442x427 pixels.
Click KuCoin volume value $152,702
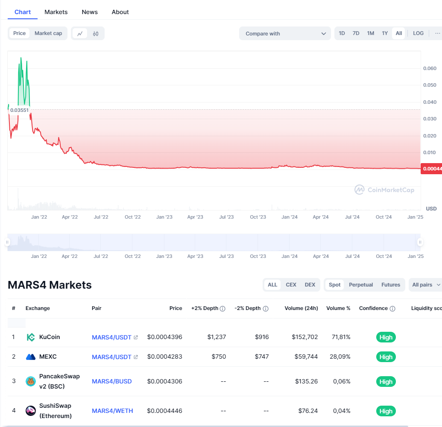(x=305, y=337)
